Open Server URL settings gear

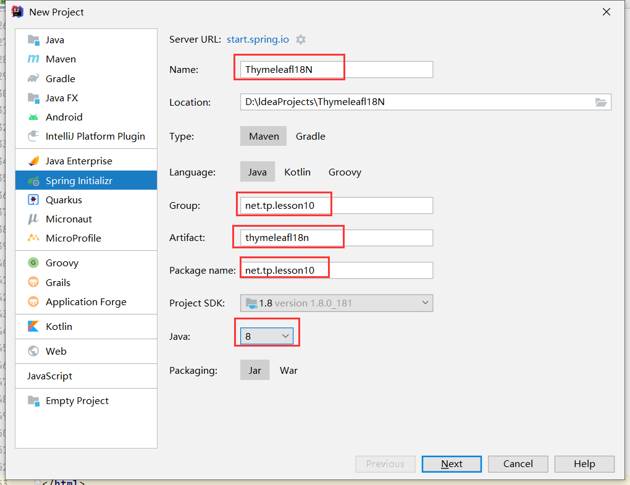point(301,40)
